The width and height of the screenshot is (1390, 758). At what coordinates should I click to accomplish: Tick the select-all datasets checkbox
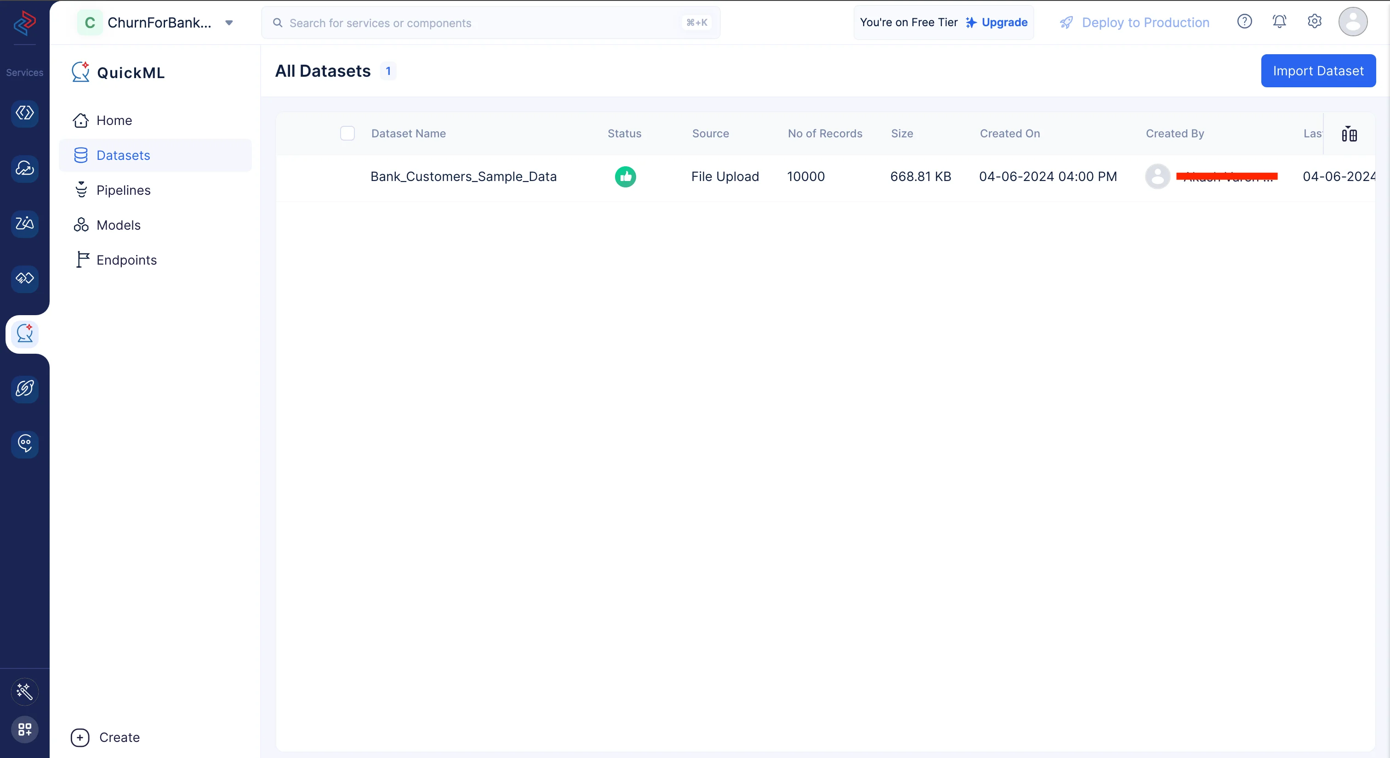coord(347,133)
